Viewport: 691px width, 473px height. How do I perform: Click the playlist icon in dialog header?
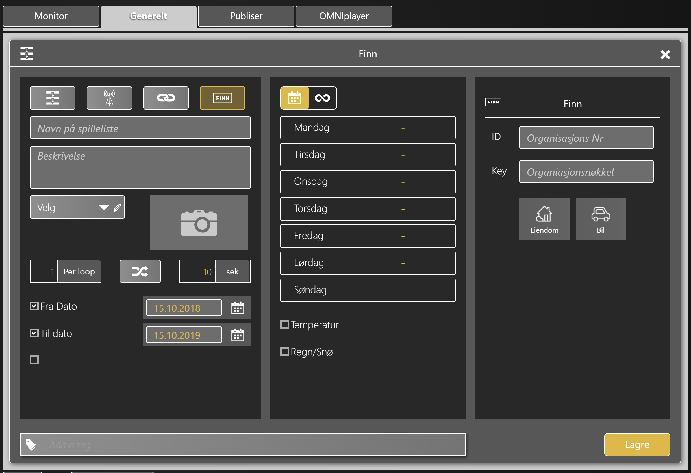pos(27,54)
